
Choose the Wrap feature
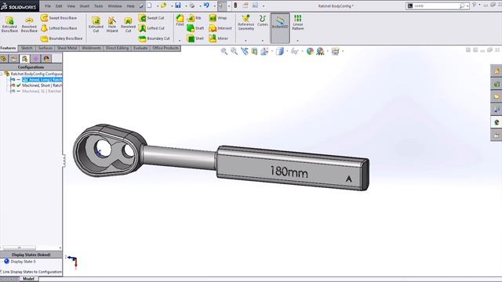click(x=218, y=18)
